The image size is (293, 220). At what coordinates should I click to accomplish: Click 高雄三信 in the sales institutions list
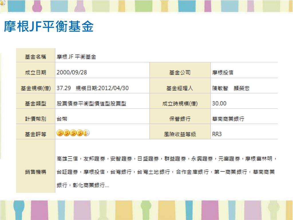[67, 159]
